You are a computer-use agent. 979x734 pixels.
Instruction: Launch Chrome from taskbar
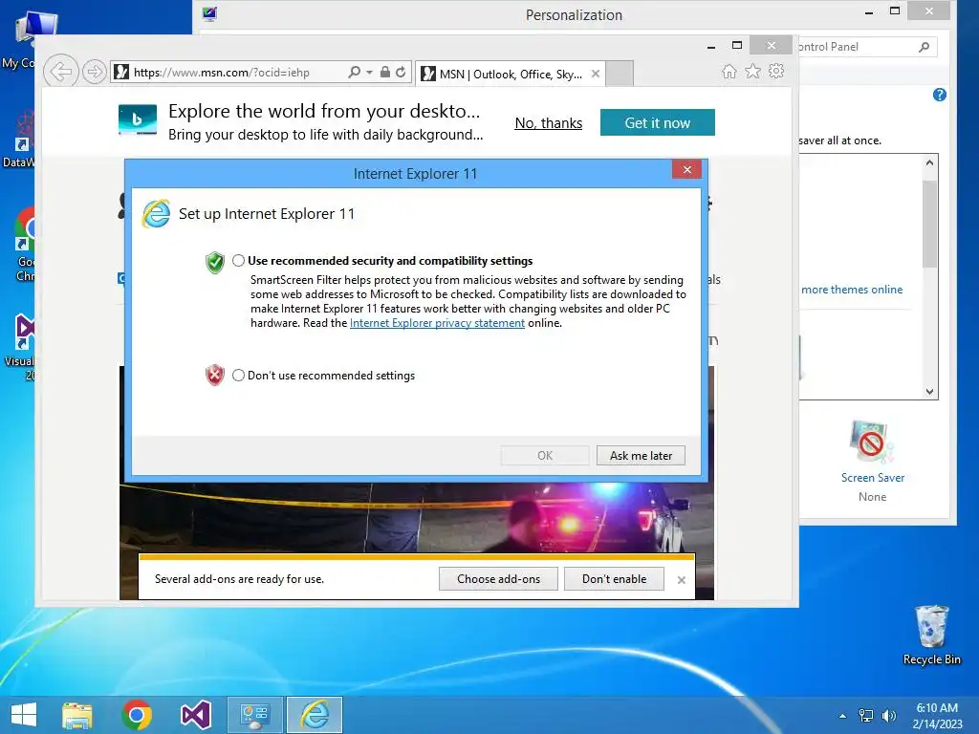point(137,715)
